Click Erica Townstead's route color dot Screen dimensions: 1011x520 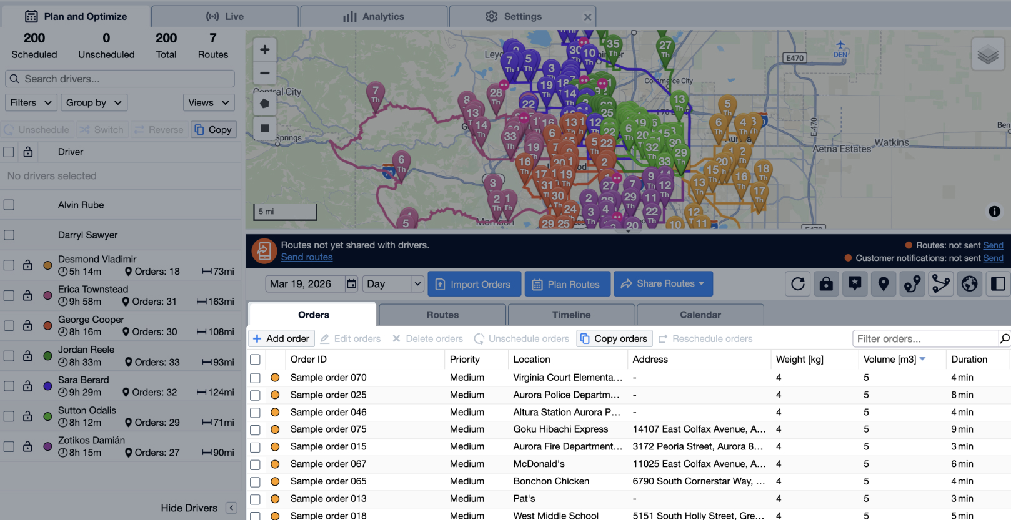coord(47,295)
